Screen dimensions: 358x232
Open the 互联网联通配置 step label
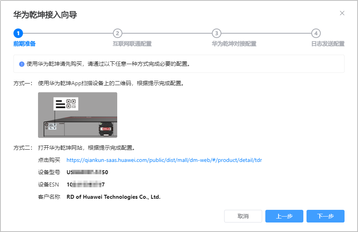[x=132, y=44]
